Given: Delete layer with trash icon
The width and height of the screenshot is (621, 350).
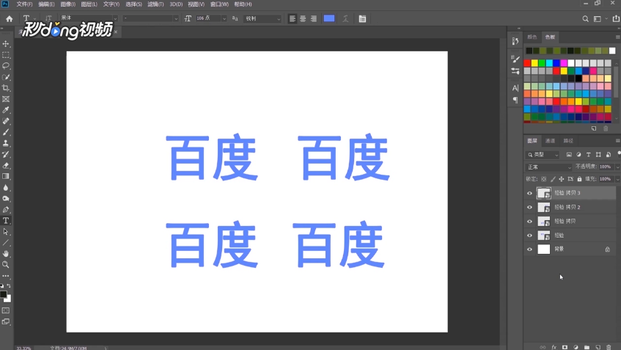Looking at the screenshot, I should [609, 347].
